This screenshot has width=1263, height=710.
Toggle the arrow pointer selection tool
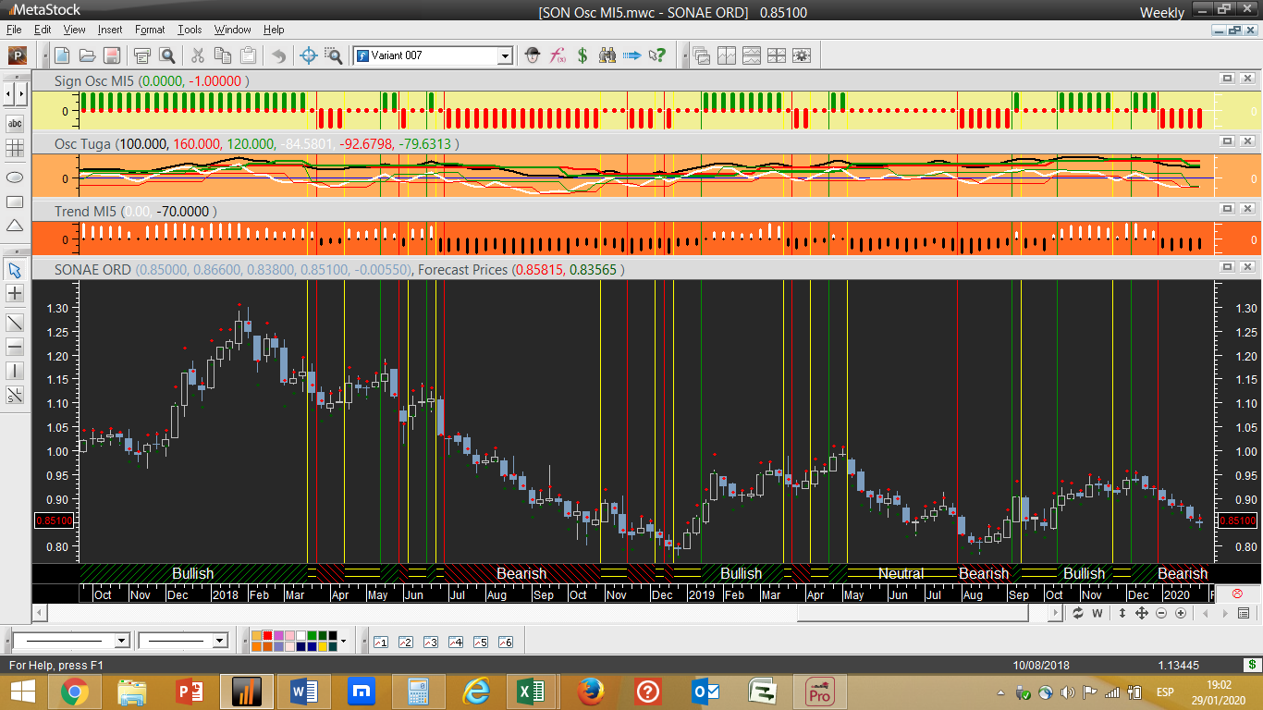15,270
